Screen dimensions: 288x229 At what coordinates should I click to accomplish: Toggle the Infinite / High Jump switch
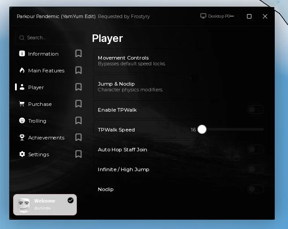256,169
